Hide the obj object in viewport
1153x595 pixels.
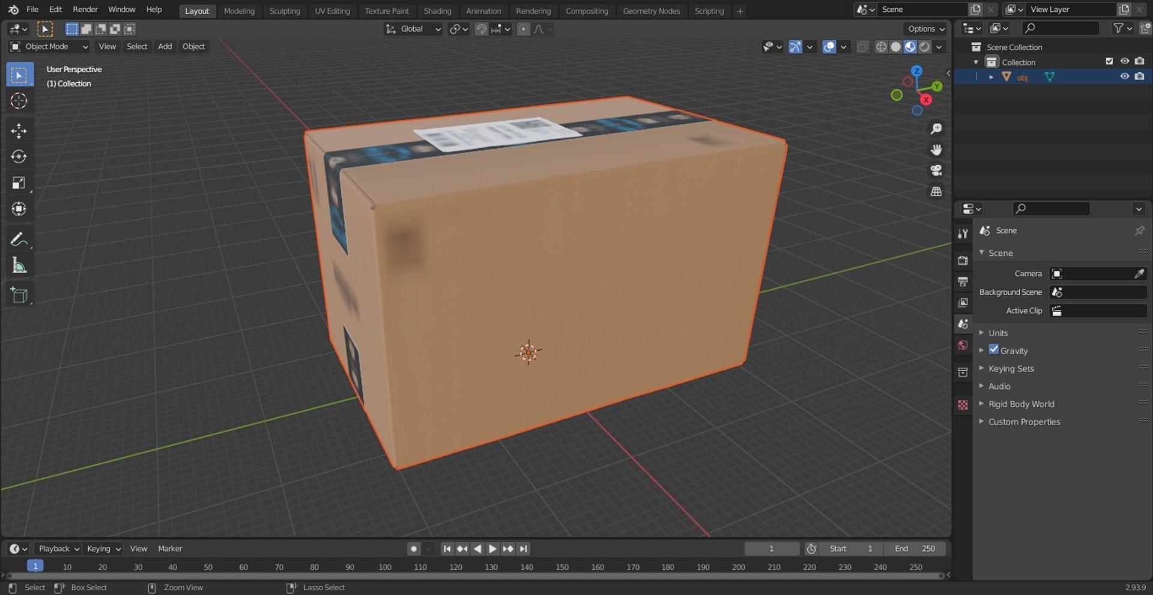[x=1124, y=76]
